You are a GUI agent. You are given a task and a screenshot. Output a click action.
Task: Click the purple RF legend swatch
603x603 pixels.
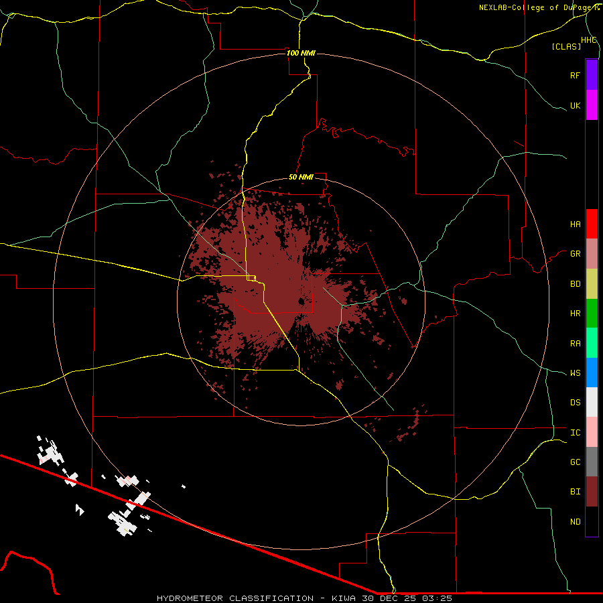click(592, 75)
